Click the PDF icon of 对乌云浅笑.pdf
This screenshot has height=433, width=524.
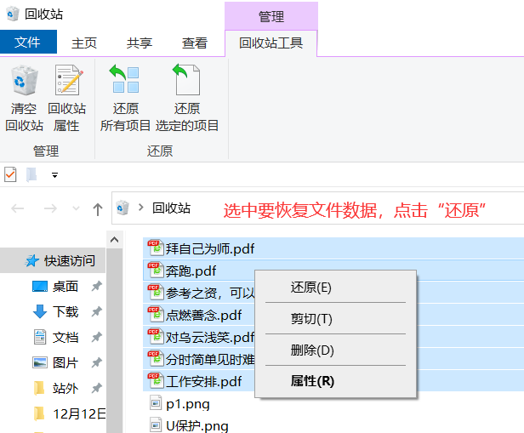coord(156,336)
